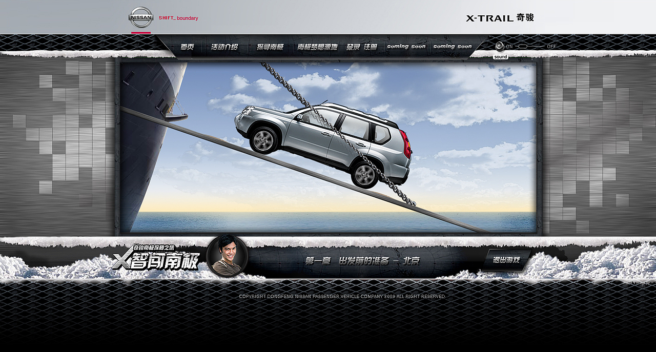
Task: Click the SHIFT_boundary slogan text
Action: coord(178,18)
